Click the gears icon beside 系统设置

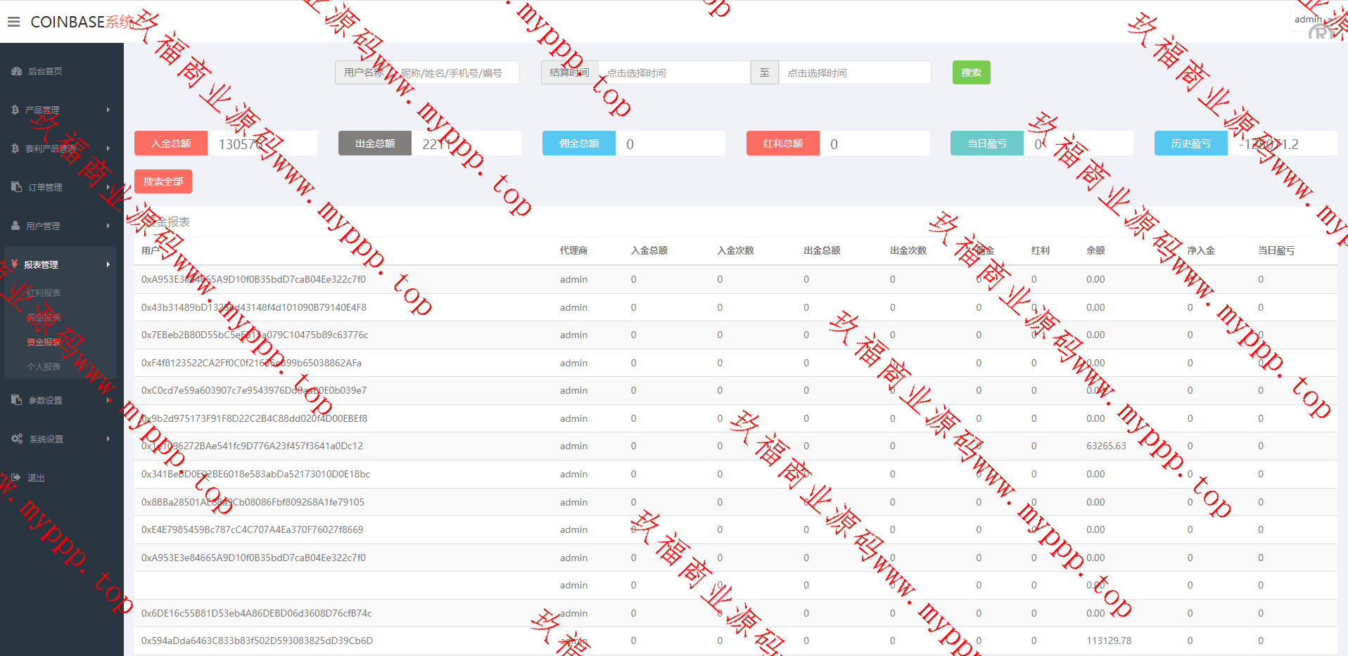pos(17,439)
